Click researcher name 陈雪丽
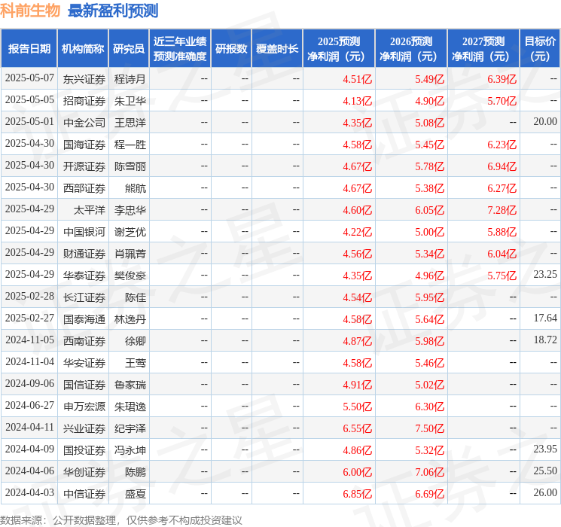This screenshot has height=527, width=561. click(x=130, y=166)
